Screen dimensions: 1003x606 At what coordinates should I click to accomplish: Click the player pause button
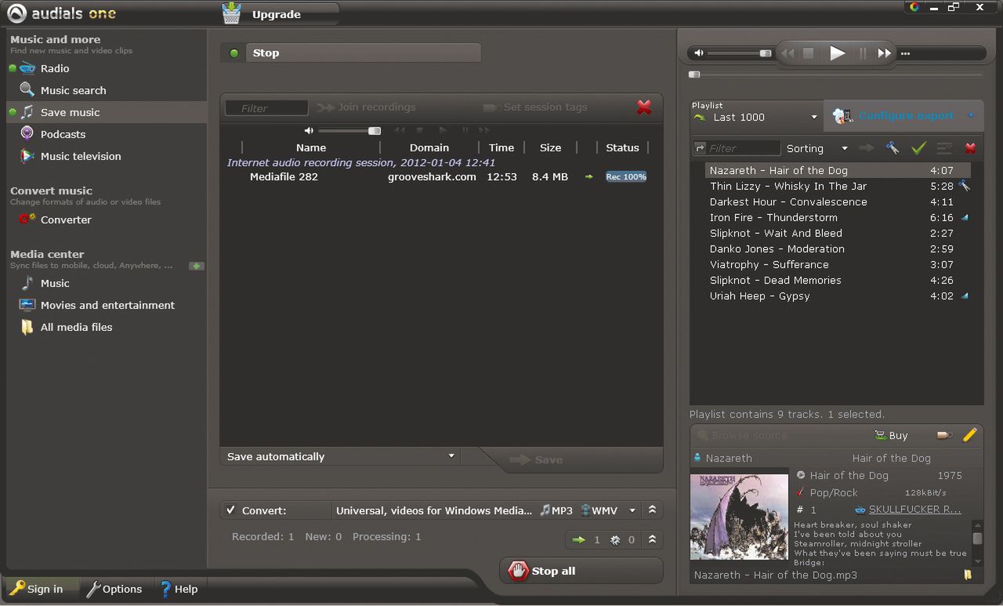(863, 53)
